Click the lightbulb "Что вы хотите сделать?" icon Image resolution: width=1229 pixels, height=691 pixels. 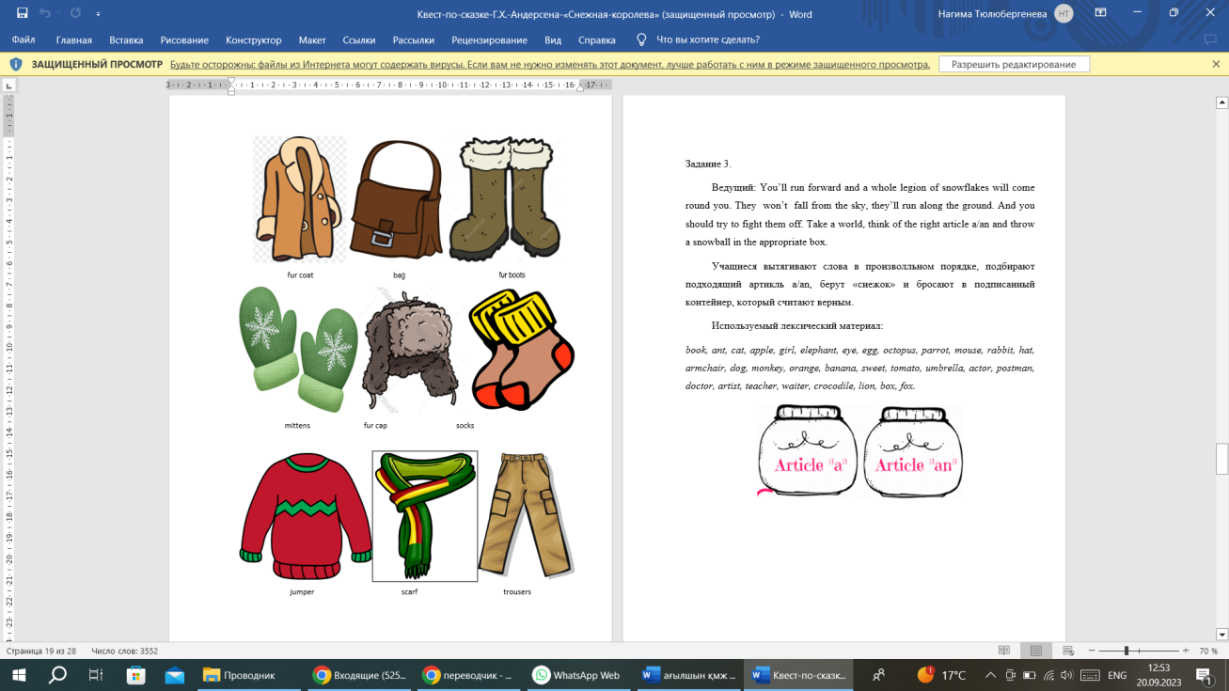(641, 39)
